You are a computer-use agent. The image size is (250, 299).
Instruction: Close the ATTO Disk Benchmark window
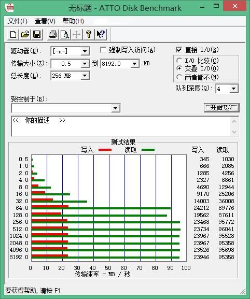tap(235, 6)
